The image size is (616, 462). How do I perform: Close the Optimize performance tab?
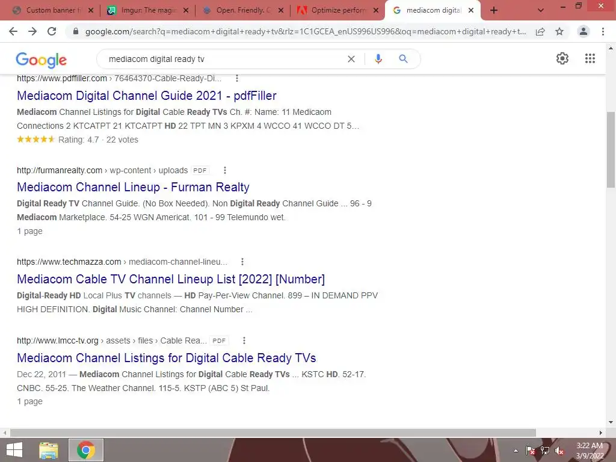point(376,11)
